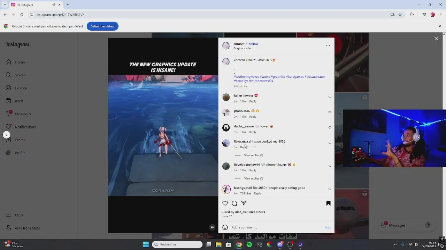Open media controls in Chrome toolbar
This screenshot has width=446, height=250.
click(424, 15)
